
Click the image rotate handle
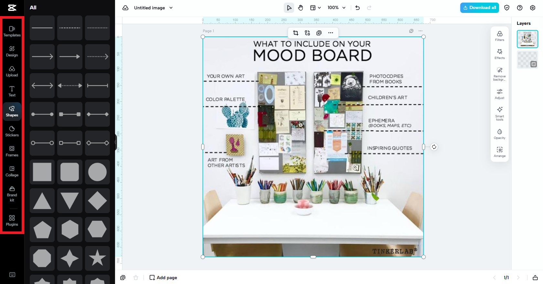434,147
